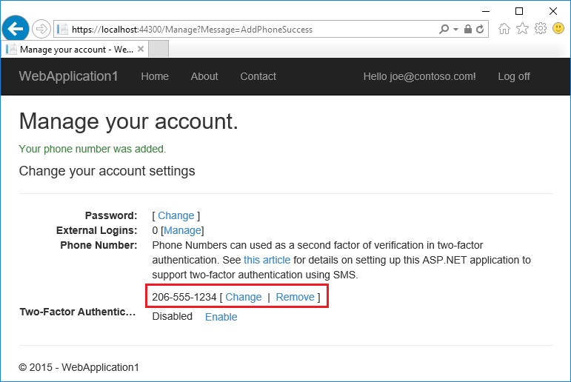Screen dimensions: 571x382
Task: Click the smiley feedback icon
Action: pyautogui.click(x=558, y=28)
